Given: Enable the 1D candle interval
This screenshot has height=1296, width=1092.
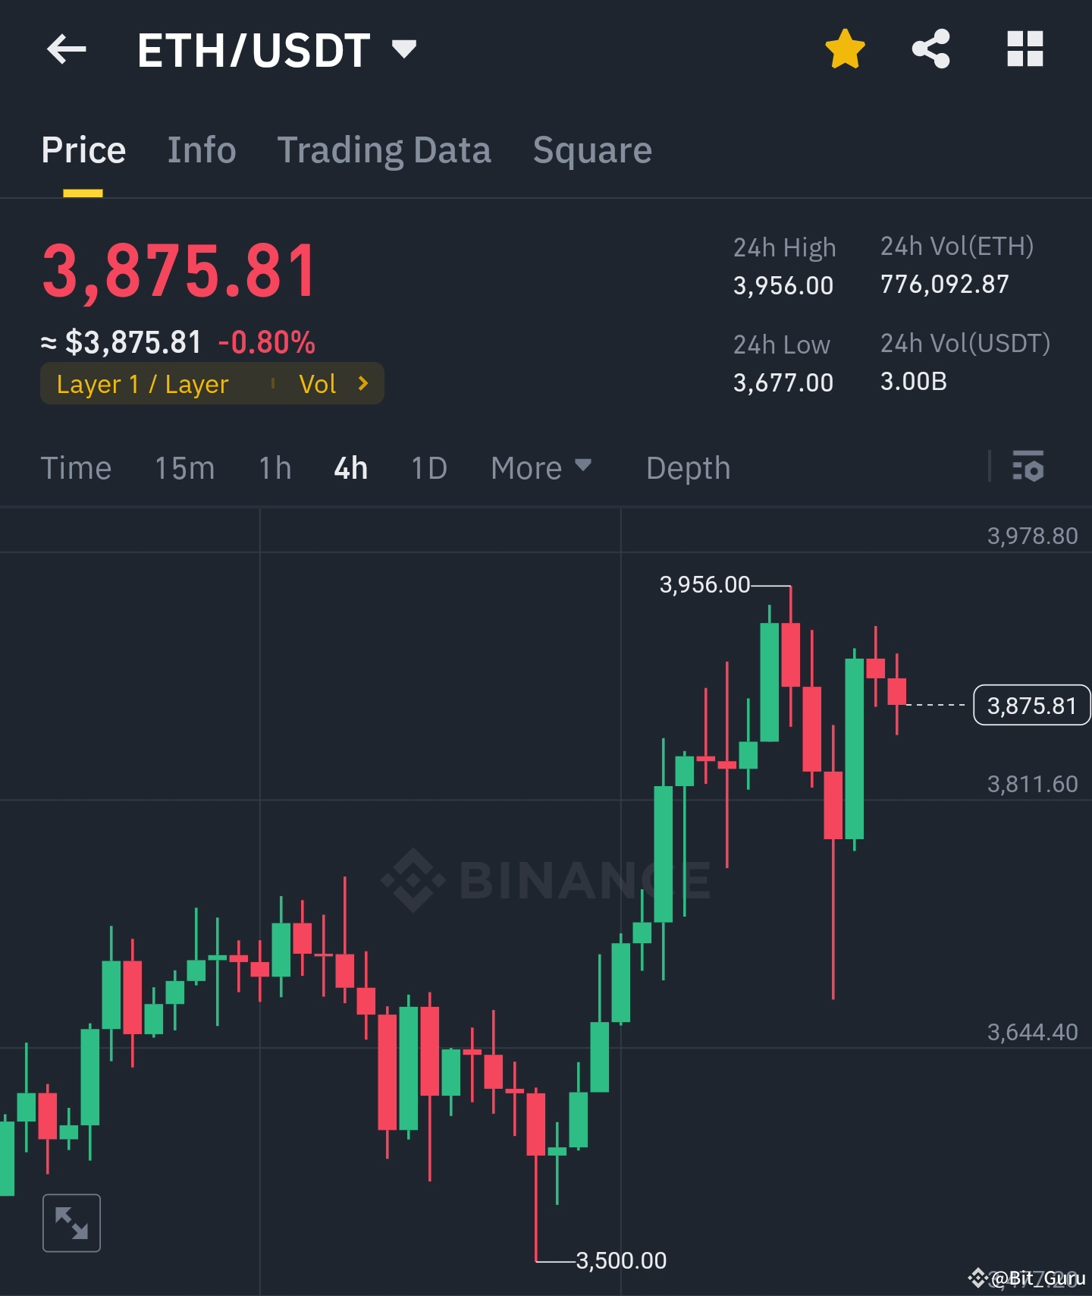Looking at the screenshot, I should click(428, 468).
